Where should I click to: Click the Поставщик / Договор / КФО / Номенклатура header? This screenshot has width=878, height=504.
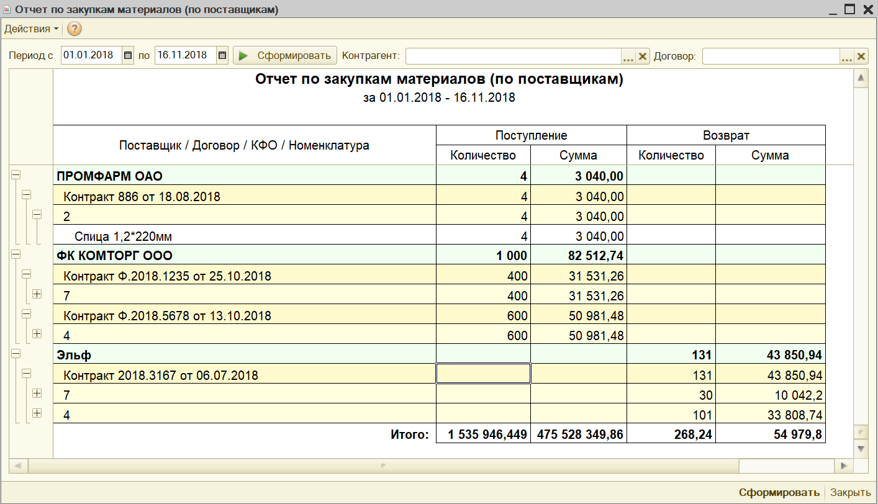245,145
